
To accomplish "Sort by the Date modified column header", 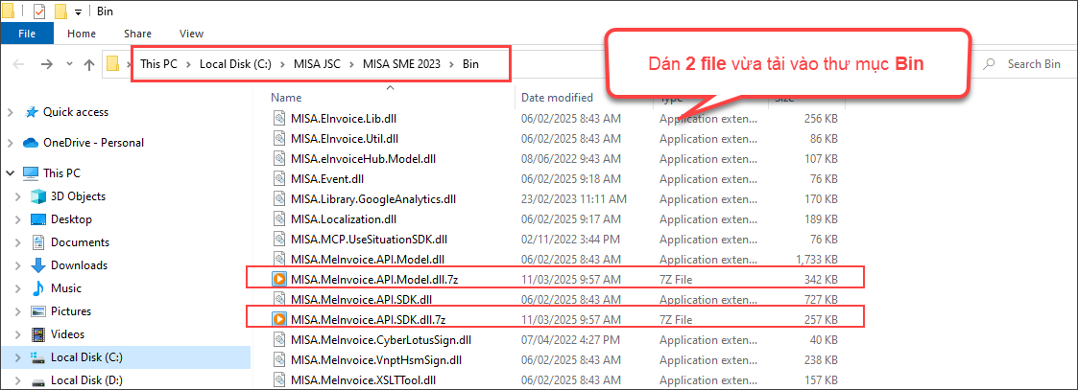I will tap(556, 98).
